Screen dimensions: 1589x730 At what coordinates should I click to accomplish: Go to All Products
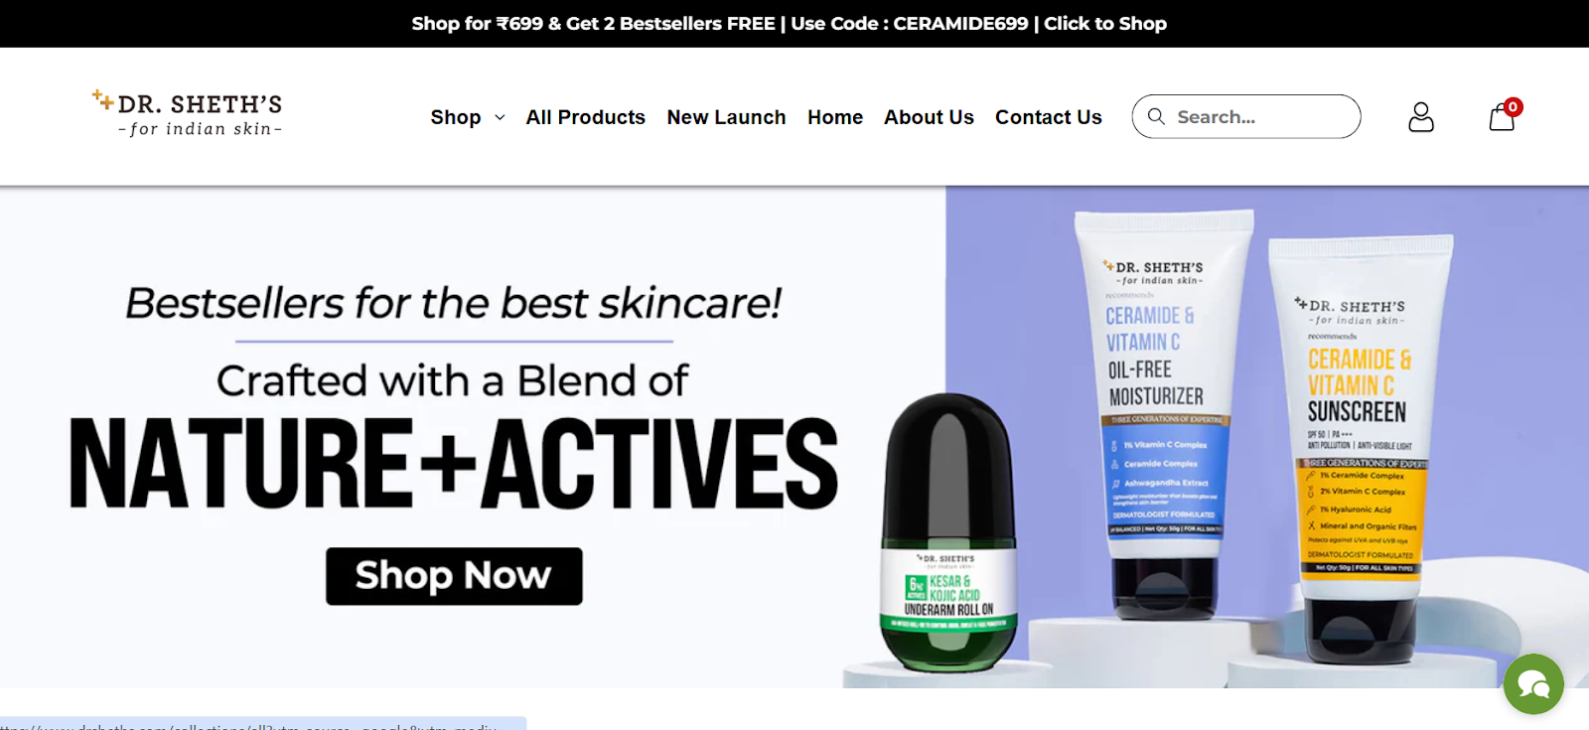[x=586, y=117]
